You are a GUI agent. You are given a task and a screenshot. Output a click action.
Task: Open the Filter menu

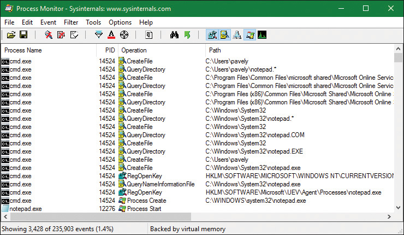pos(70,22)
